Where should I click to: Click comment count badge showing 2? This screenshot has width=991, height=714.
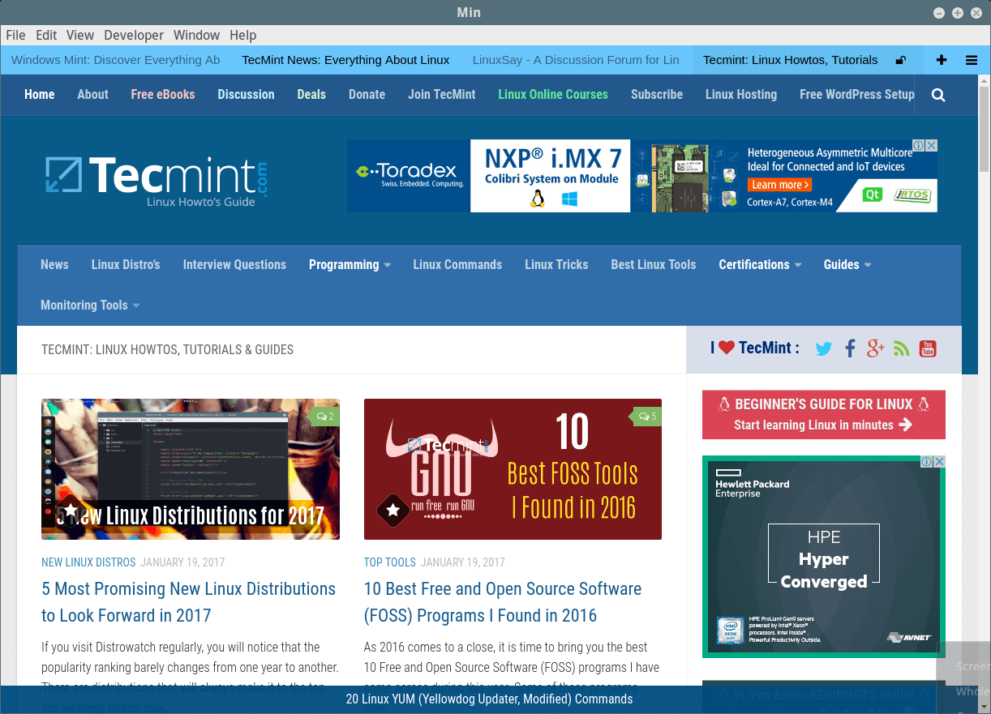[x=324, y=417]
